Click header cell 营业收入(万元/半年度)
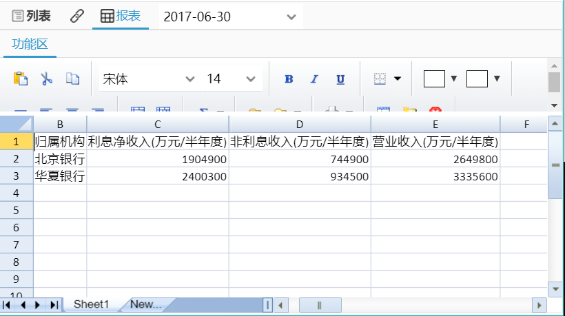 pos(435,141)
